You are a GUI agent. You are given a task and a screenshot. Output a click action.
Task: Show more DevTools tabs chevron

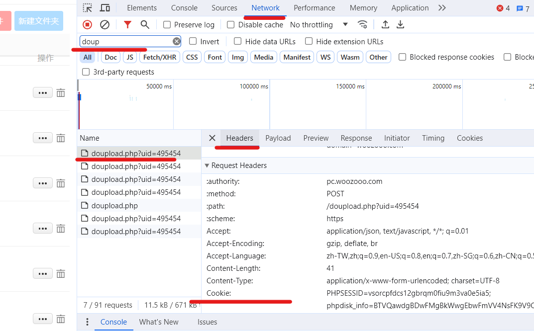click(x=442, y=8)
